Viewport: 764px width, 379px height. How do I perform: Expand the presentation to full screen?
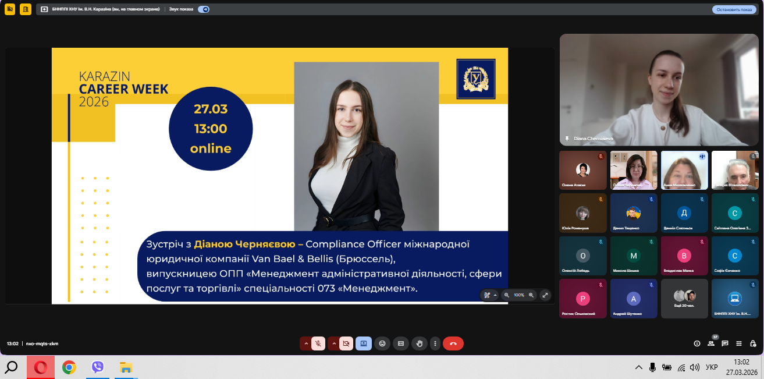pyautogui.click(x=545, y=295)
